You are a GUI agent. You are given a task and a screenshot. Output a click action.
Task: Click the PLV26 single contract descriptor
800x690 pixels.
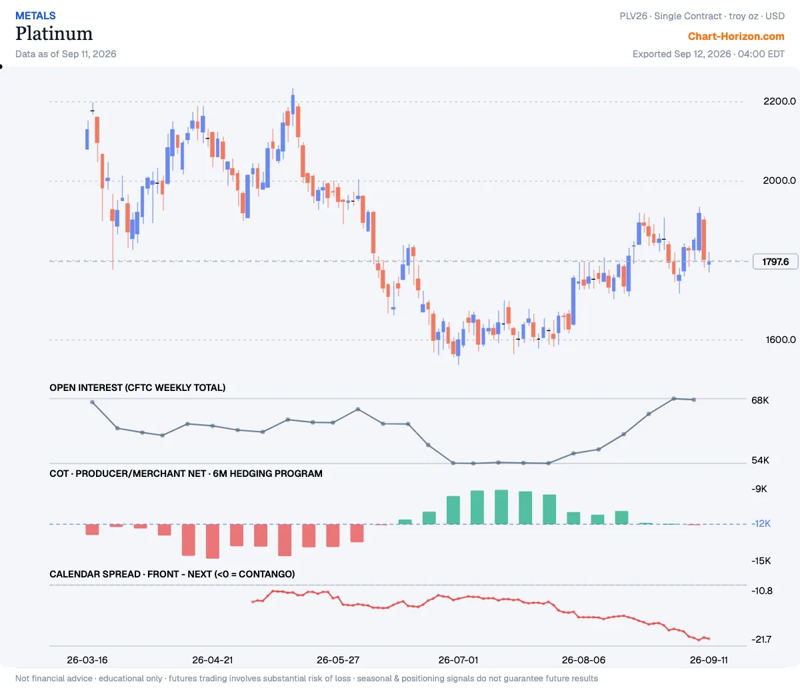[702, 16]
